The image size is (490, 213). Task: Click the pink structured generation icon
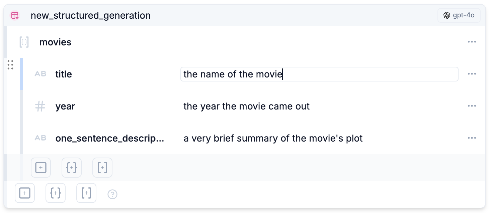tap(15, 15)
